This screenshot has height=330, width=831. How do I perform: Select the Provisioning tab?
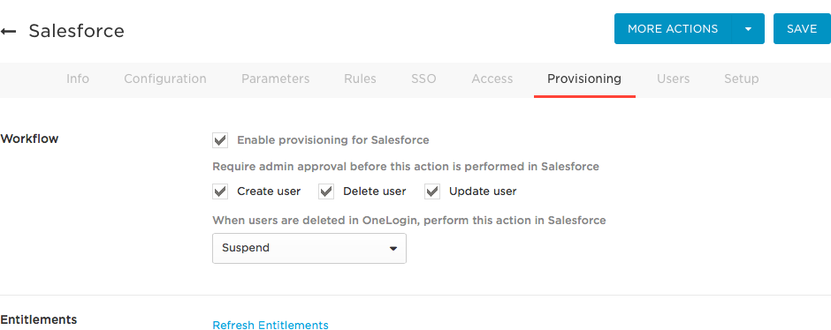[584, 79]
